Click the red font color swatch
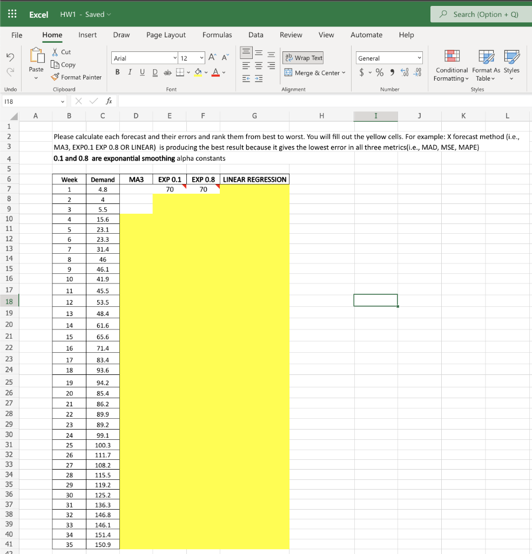 tap(216, 75)
